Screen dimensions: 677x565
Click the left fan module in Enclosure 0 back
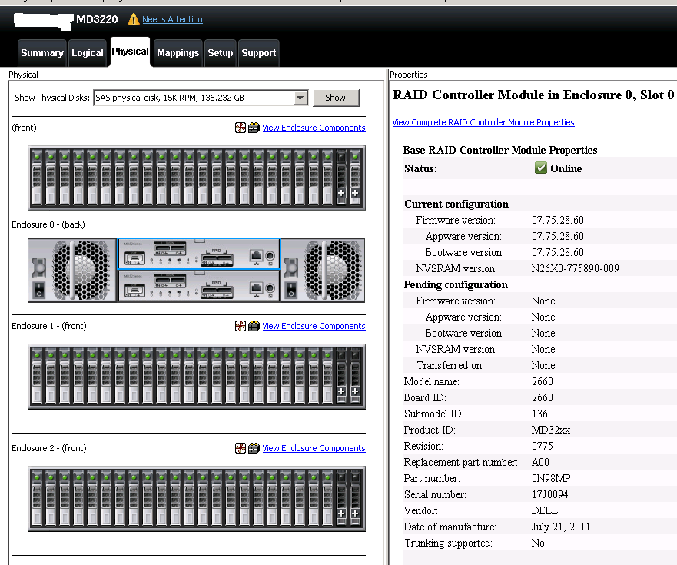tap(71, 270)
